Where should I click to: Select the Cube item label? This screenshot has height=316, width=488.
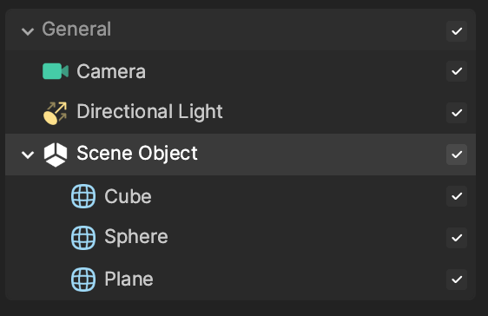point(128,196)
